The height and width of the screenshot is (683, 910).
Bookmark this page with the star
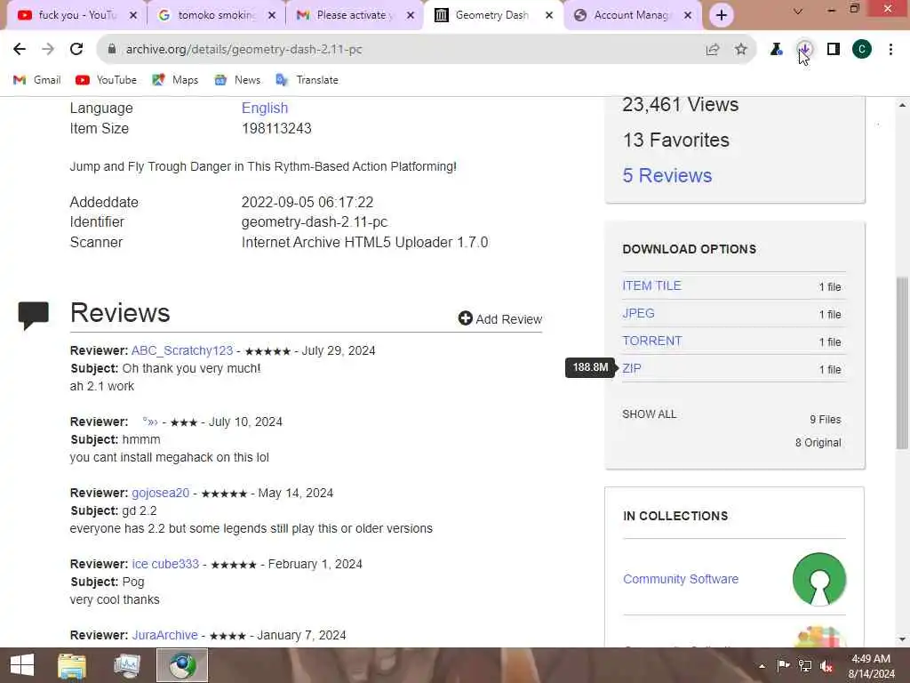tap(740, 50)
